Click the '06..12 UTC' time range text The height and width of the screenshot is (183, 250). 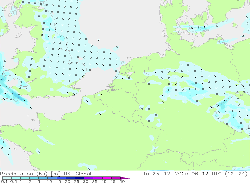(207, 174)
